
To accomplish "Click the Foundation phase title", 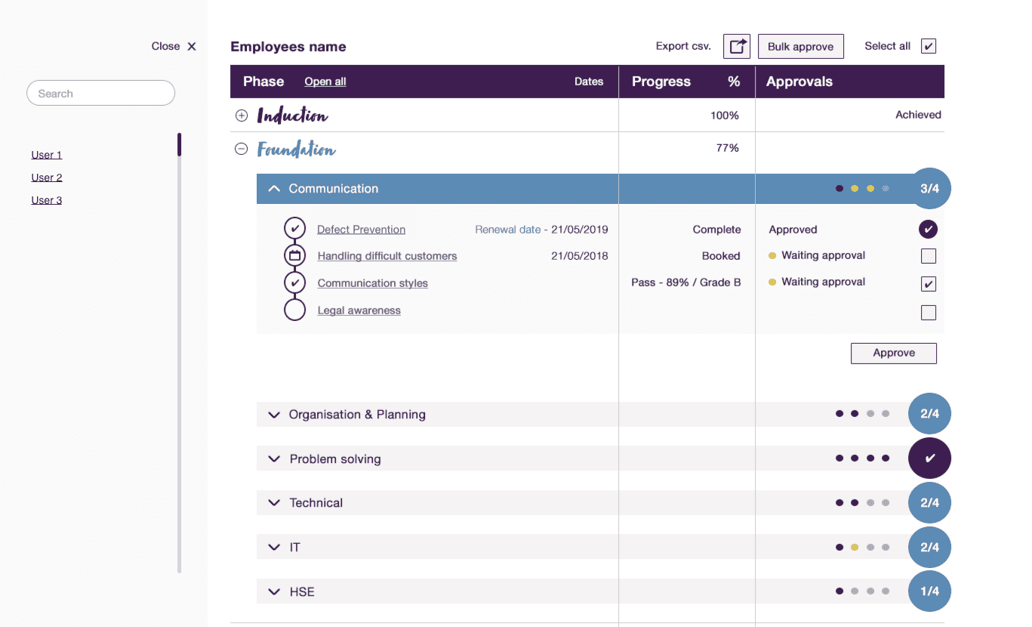I will pos(296,149).
